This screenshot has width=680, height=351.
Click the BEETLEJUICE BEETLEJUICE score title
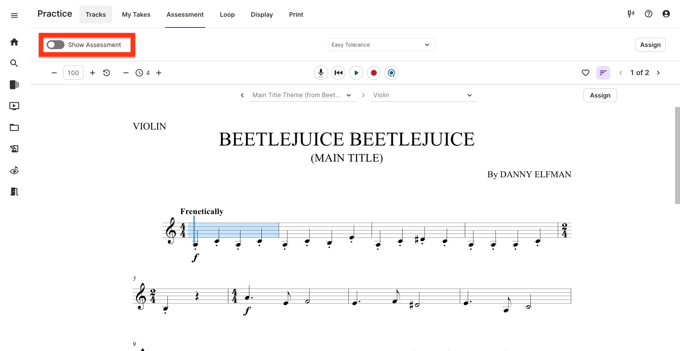tap(347, 139)
